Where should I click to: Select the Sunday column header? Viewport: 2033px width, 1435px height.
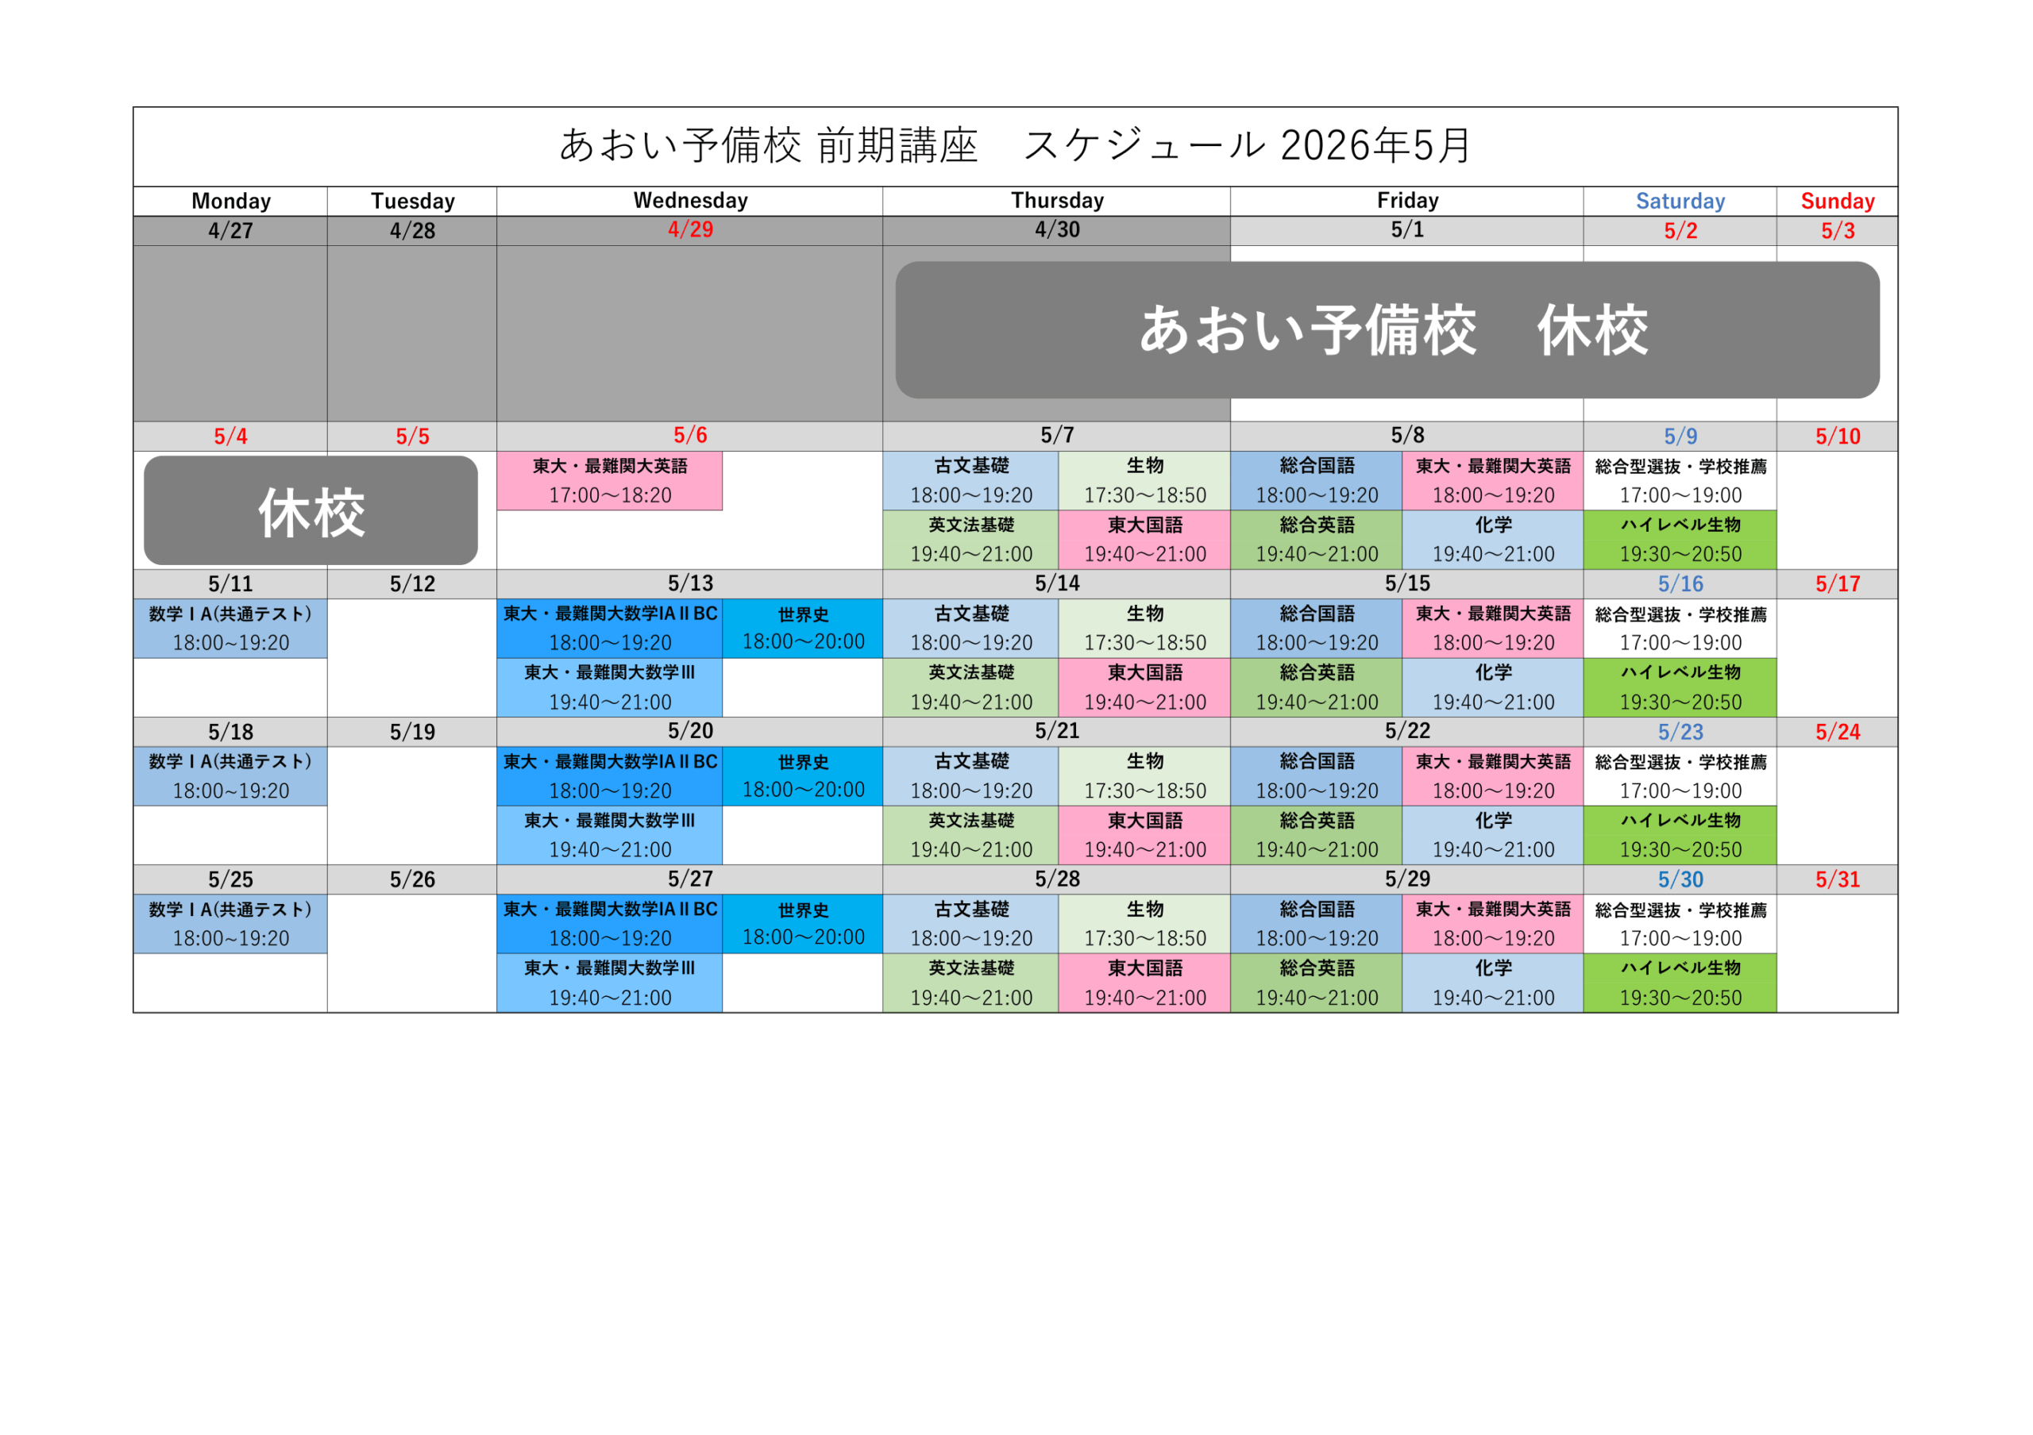coord(1836,201)
